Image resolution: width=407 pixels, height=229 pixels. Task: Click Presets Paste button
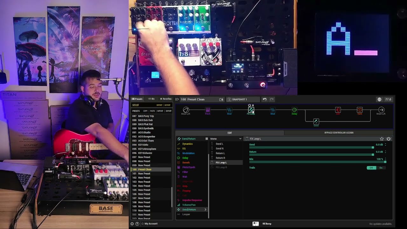[152, 111]
